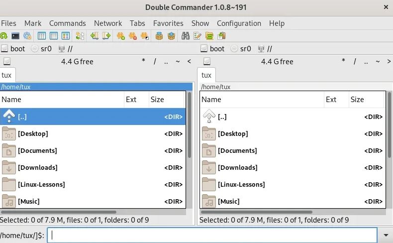The image size is (393, 243).
Task: Open multi-rename tool icon with pencil
Action: (x=197, y=36)
